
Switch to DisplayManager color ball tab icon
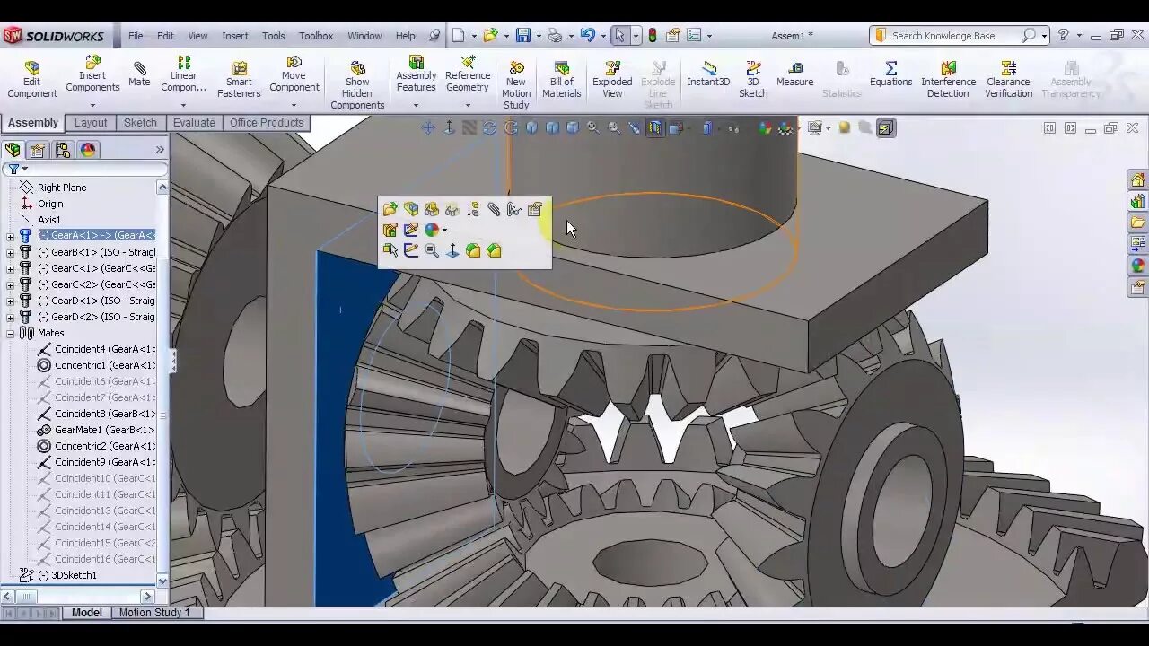coord(88,150)
